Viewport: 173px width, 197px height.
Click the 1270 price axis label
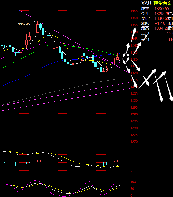click(134, 142)
